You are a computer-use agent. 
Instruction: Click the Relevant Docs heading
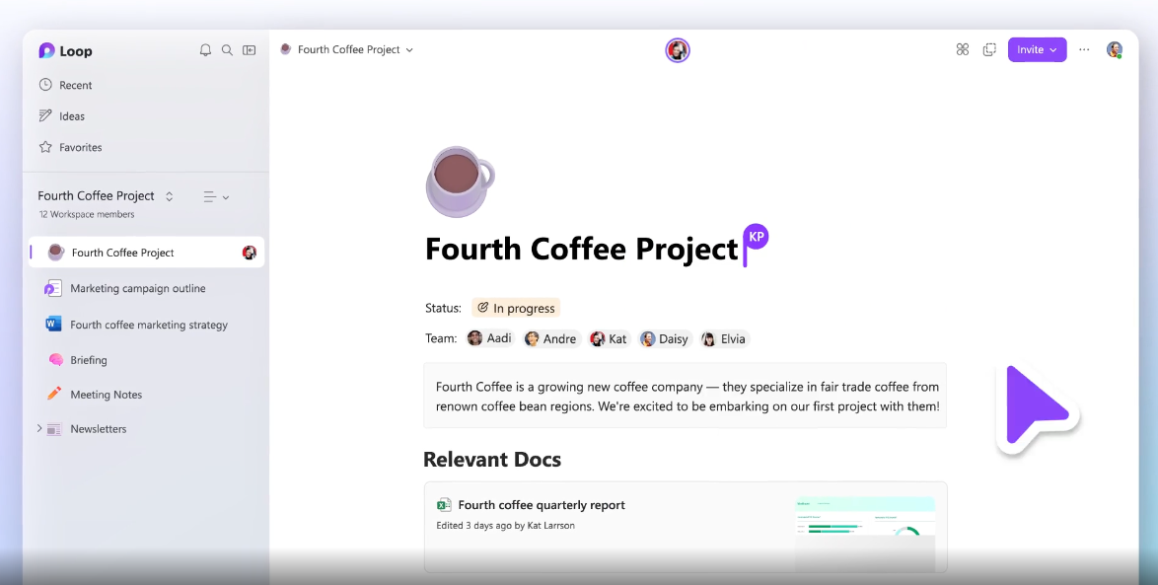click(492, 460)
